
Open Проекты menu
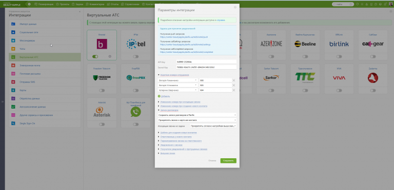pyautogui.click(x=63, y=4)
